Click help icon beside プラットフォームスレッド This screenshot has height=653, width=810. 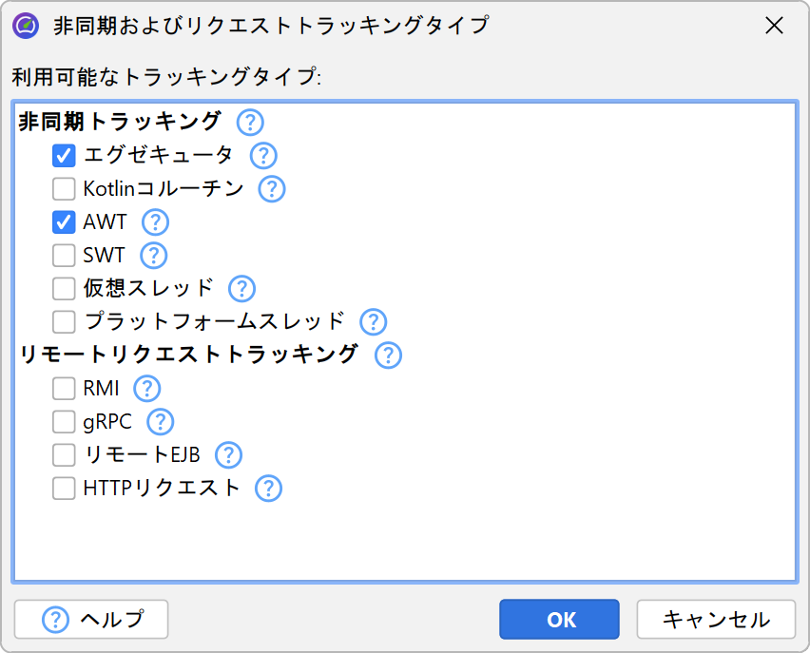[x=373, y=321]
